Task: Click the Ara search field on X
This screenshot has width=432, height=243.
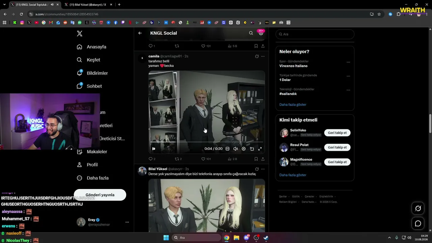Action: point(315,34)
